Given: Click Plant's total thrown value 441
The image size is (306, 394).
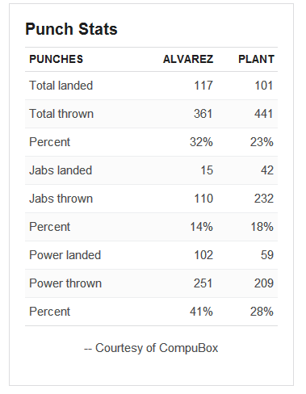Looking at the screenshot, I should pyautogui.click(x=264, y=114).
